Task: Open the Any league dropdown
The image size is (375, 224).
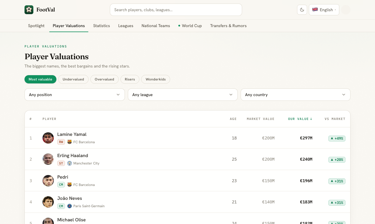Action: pyautogui.click(x=183, y=95)
